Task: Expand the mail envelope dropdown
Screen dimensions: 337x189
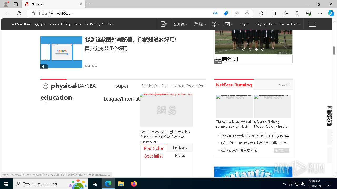Action: (229, 24)
